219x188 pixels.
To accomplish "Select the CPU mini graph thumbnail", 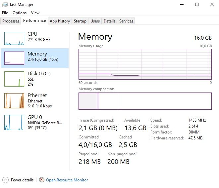I will (x=14, y=38).
